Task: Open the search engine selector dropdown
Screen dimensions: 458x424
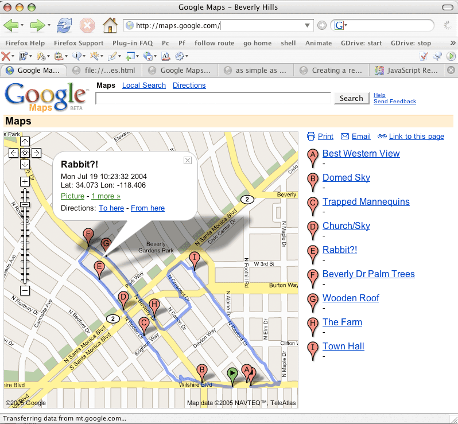Action: click(x=346, y=26)
